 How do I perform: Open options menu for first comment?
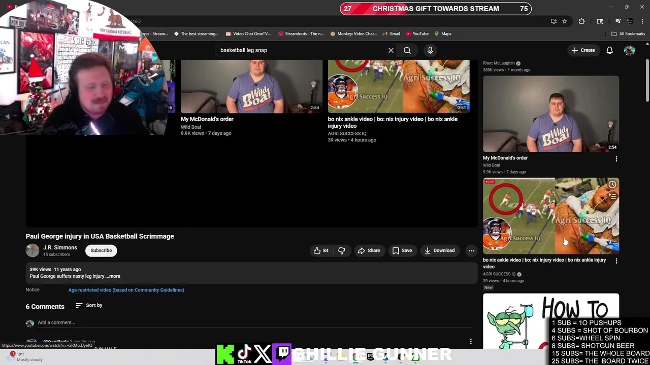[471, 342]
